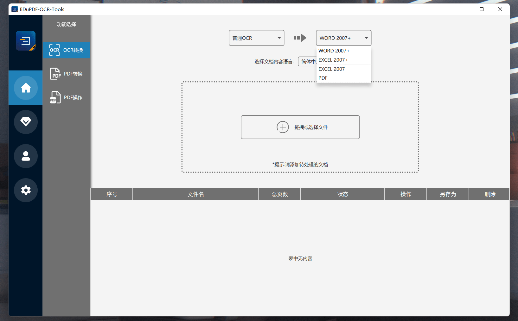Open the PDF操作 panel

point(66,97)
